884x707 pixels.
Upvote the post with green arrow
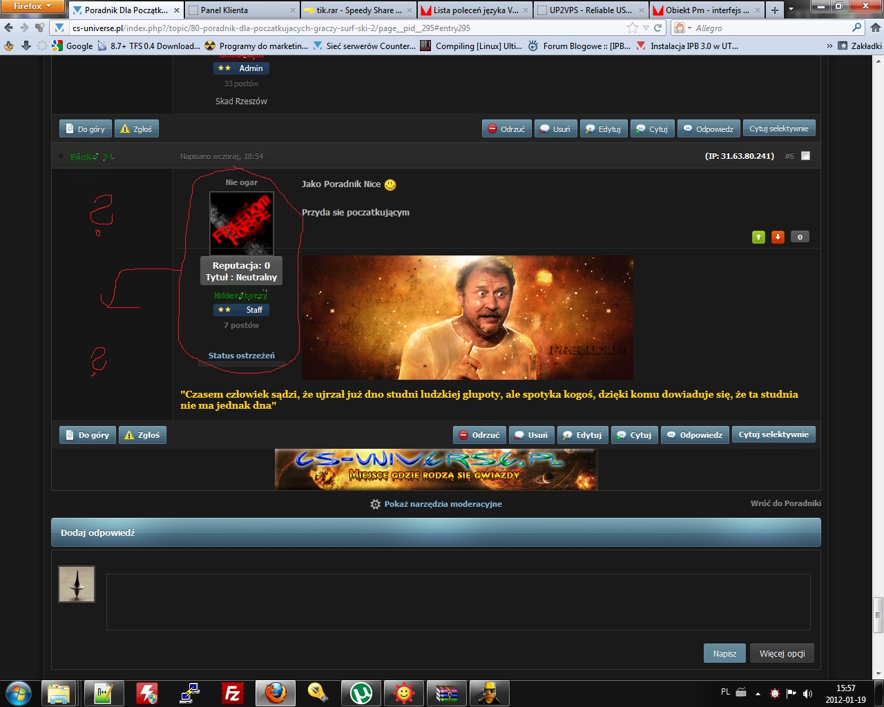(x=758, y=237)
